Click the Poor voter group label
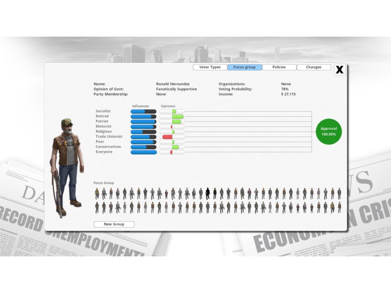Image resolution: width=391 pixels, height=293 pixels. tap(100, 142)
